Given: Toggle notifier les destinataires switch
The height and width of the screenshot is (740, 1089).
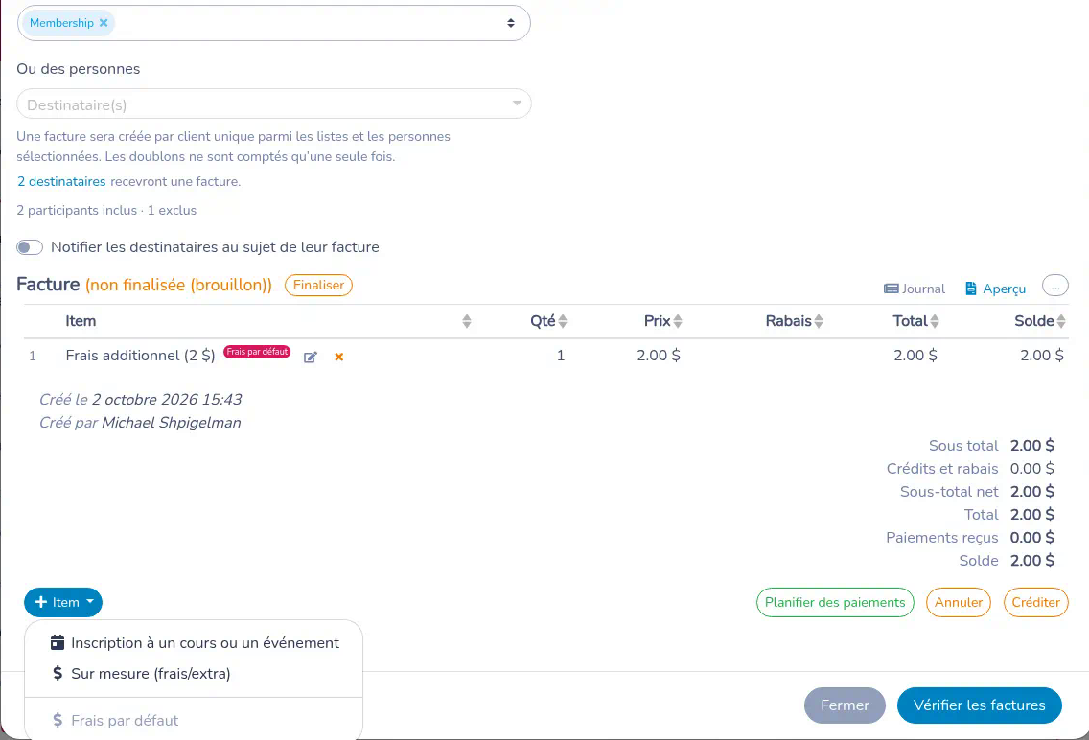Looking at the screenshot, I should [30, 247].
